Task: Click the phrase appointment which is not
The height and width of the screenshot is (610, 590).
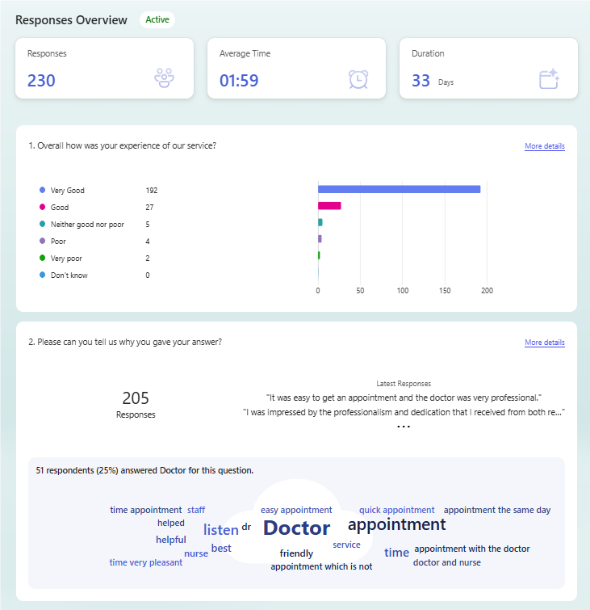Action: pos(321,566)
